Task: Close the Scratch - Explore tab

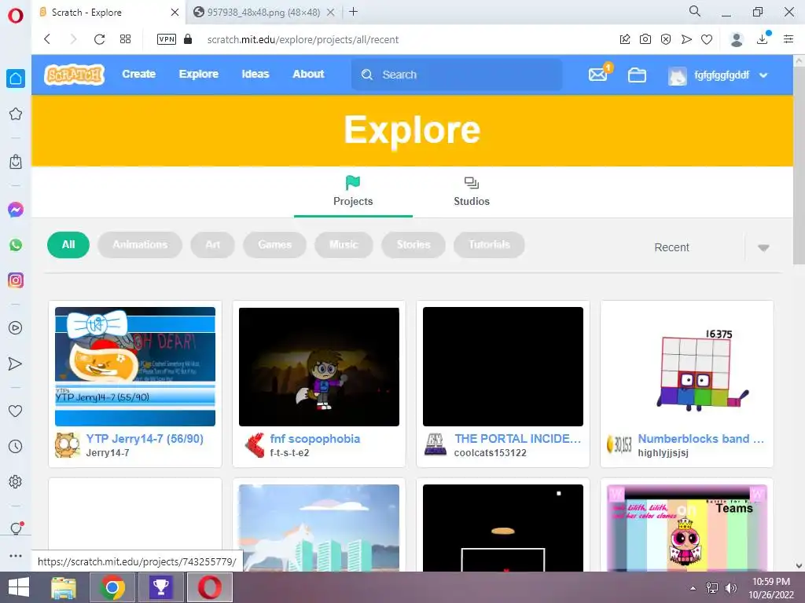Action: pos(175,13)
